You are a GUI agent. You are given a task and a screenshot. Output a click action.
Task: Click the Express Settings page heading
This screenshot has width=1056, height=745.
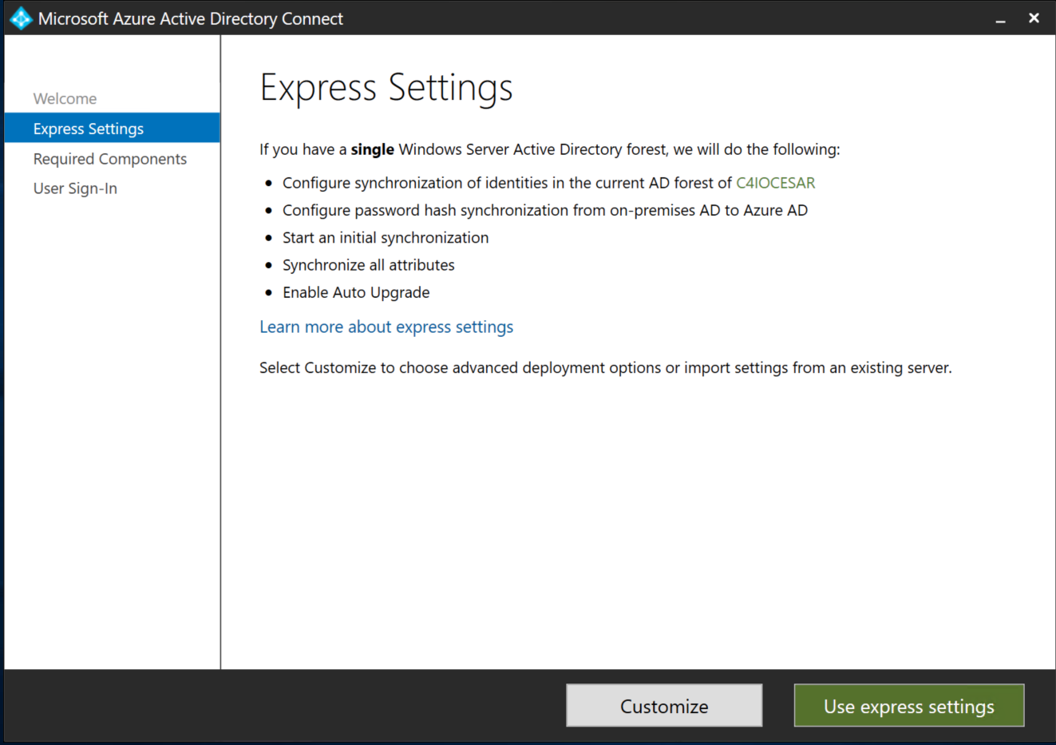386,87
